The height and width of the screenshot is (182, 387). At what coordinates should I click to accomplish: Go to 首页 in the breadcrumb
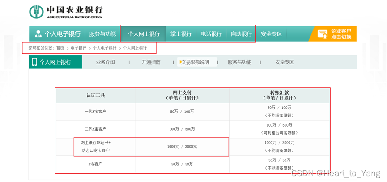pyautogui.click(x=60, y=48)
